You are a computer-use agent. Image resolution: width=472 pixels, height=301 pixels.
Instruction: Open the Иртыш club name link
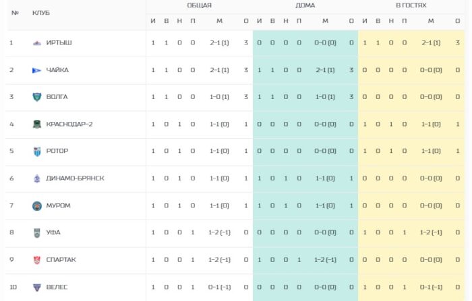click(x=59, y=42)
